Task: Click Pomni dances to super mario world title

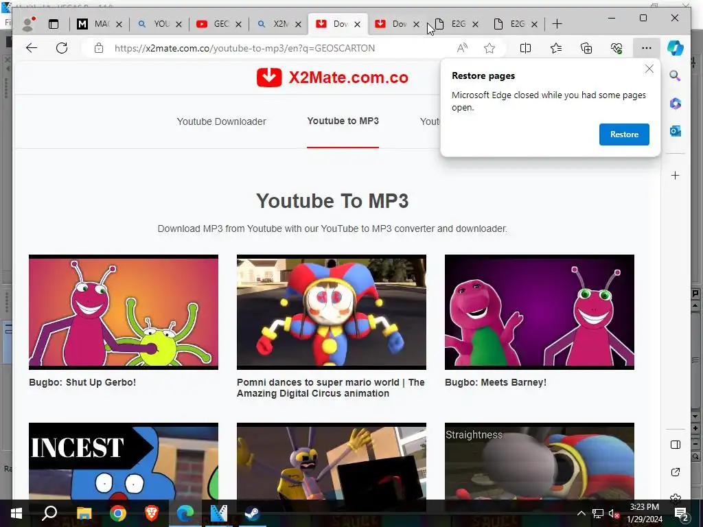Action: [x=330, y=388]
